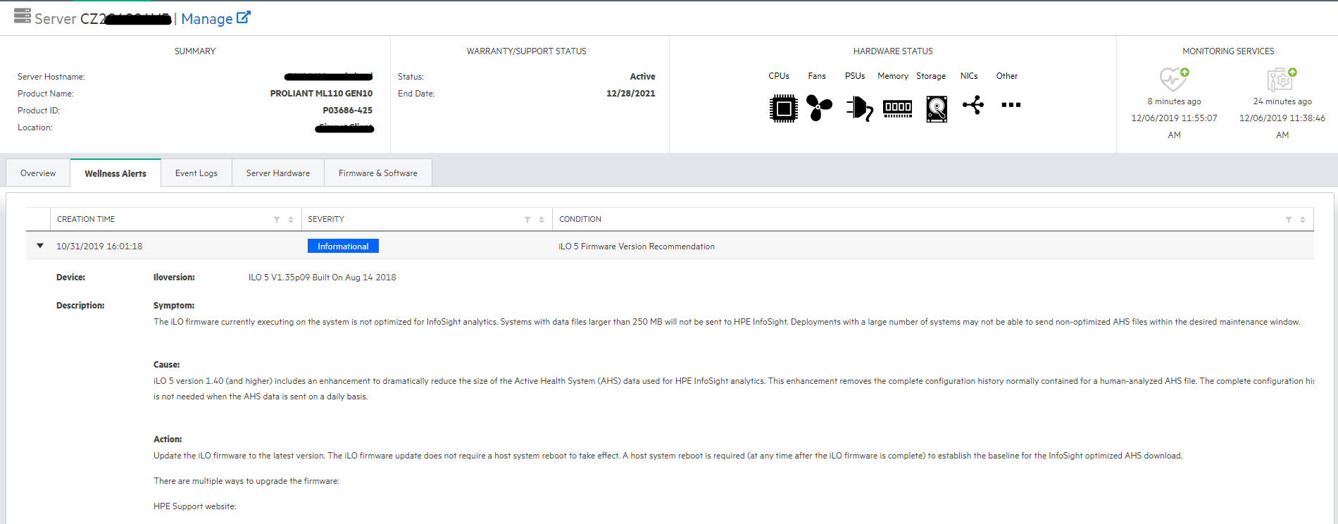Click the 10/31/2019 16:01:18 timestamp
1338x524 pixels.
coord(99,247)
